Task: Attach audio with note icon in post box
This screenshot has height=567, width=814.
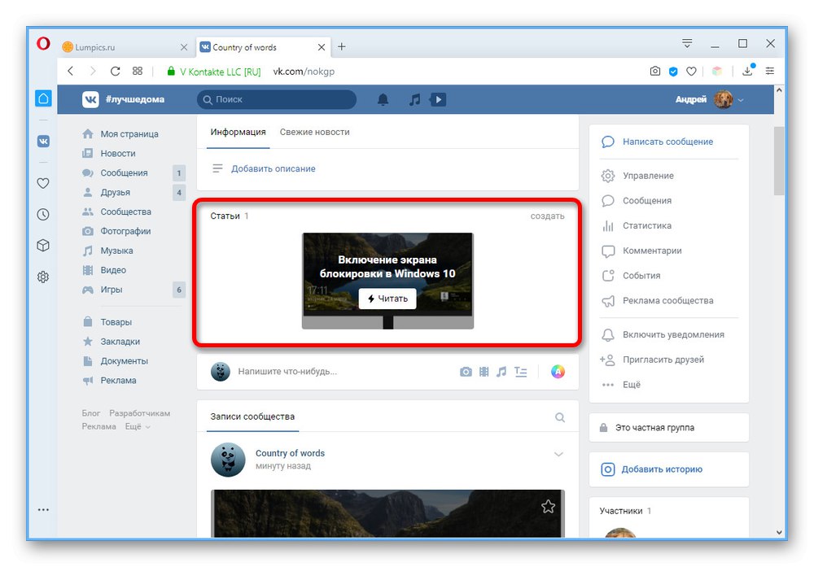Action: 501,372
